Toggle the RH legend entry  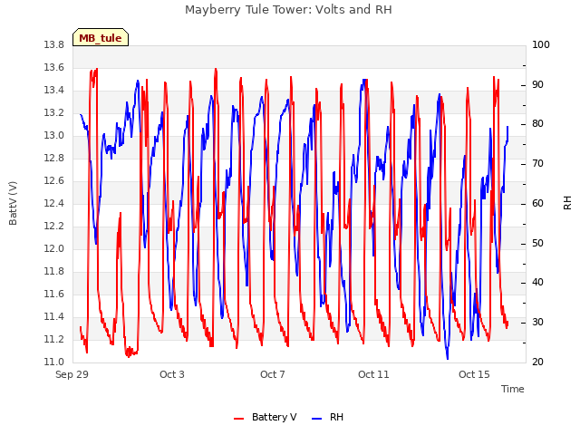pos(327,417)
